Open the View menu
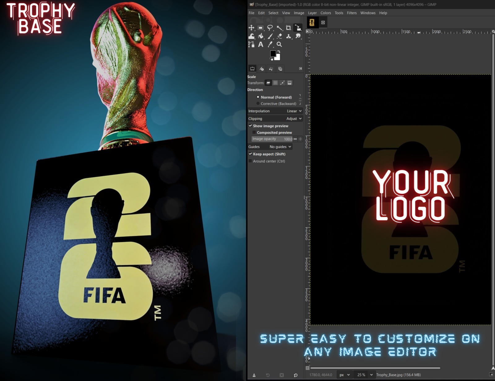Screen dimensions: 495x381 point(286,13)
